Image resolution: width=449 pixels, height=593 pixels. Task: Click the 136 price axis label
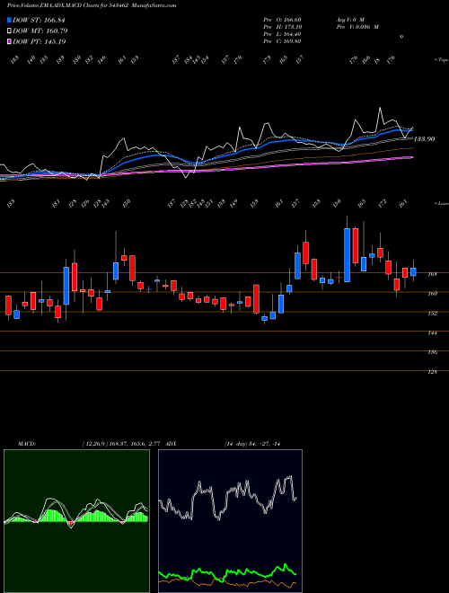(432, 352)
